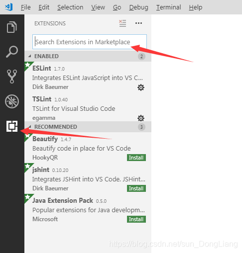The image size is (242, 253).
Task: Select the Beautify extension name
Action: click(45, 139)
